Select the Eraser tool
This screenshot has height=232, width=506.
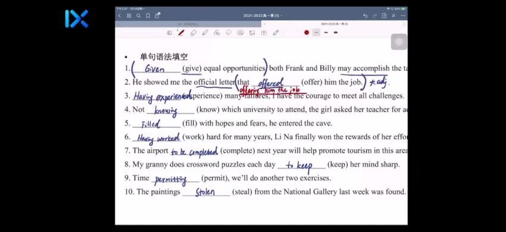[x=193, y=33]
